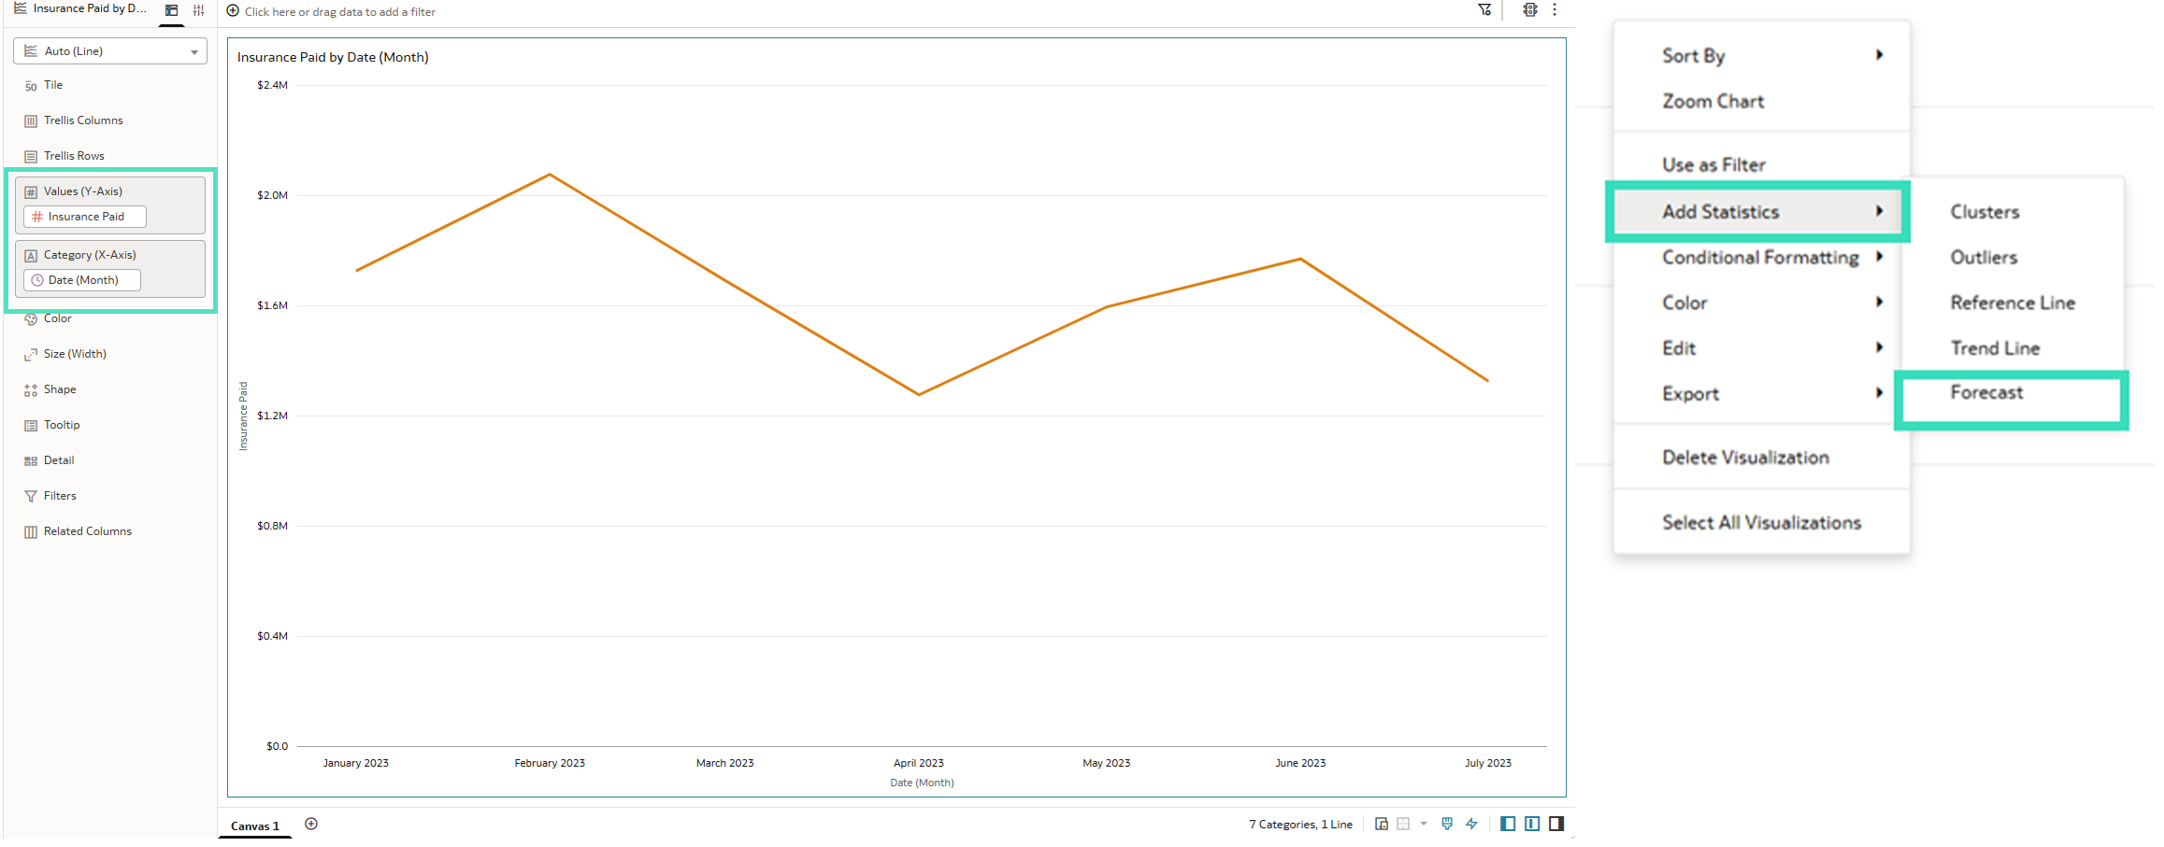Click chart title Insurance Paid by Date (Month)
This screenshot has width=2164, height=847.
coord(333,58)
